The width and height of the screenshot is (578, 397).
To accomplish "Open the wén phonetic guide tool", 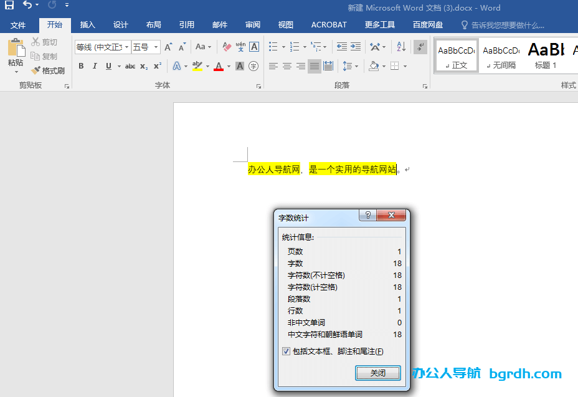I will click(240, 47).
